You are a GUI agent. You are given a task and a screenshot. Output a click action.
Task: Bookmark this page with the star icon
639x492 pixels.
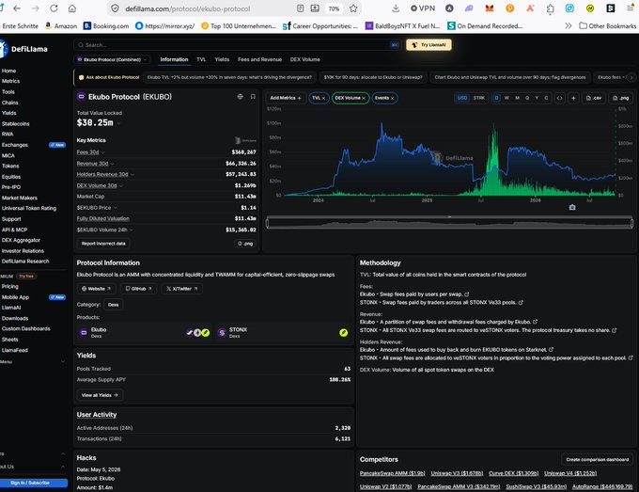pos(353,8)
